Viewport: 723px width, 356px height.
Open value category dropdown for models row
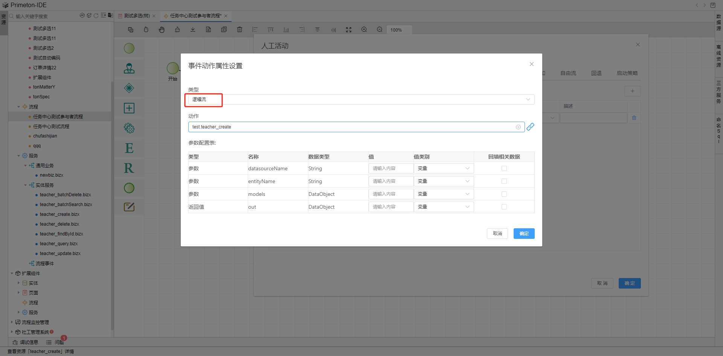(x=443, y=194)
